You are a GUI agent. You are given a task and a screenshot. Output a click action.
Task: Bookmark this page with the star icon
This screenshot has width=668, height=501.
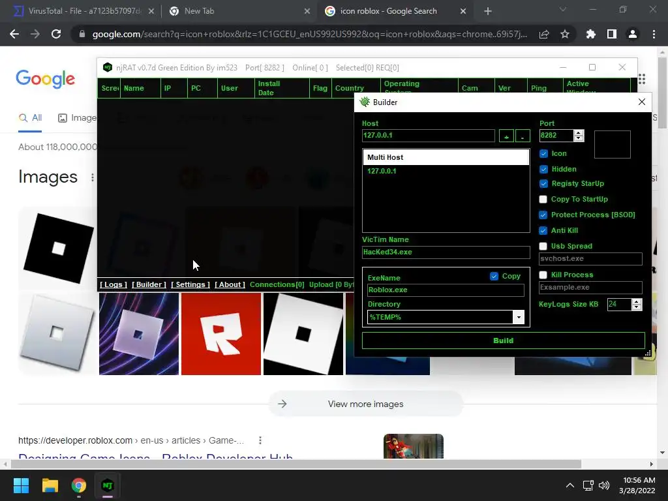[565, 34]
